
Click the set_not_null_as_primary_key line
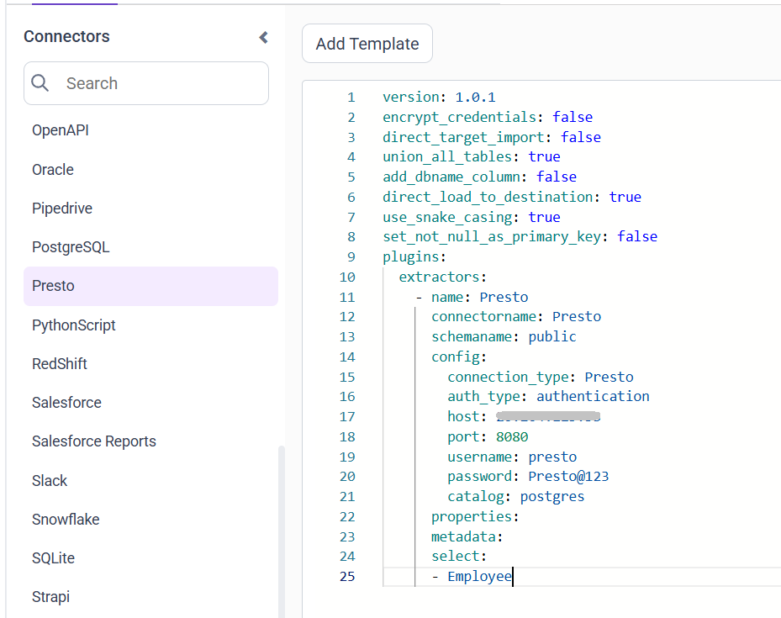(x=520, y=237)
